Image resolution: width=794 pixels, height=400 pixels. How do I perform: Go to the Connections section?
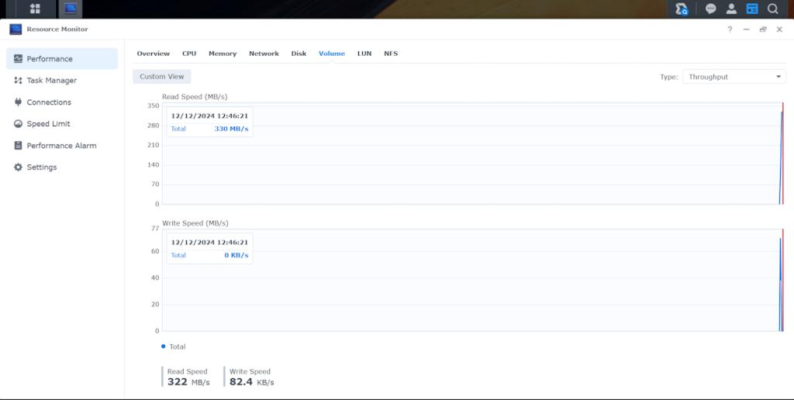click(x=62, y=102)
